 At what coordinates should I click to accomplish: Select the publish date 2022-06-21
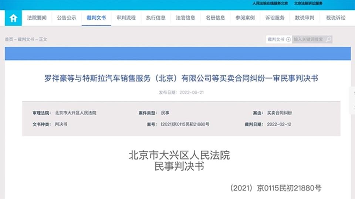coord(192,92)
